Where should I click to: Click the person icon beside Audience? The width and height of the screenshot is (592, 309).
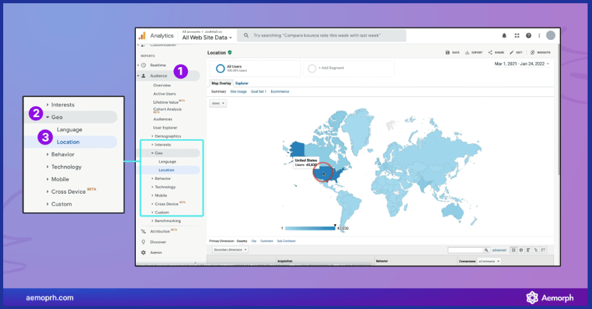coord(143,76)
